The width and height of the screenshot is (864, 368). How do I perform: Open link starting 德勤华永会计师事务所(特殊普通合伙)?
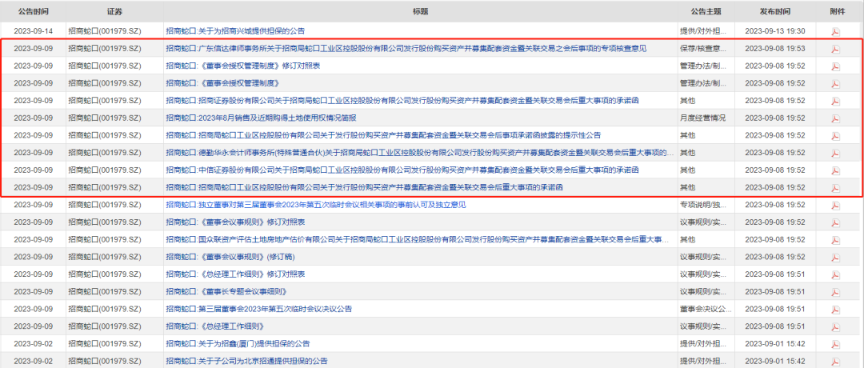(420, 153)
